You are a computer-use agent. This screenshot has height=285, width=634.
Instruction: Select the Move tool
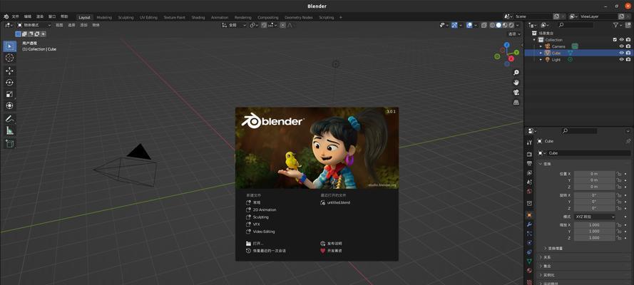coord(10,71)
